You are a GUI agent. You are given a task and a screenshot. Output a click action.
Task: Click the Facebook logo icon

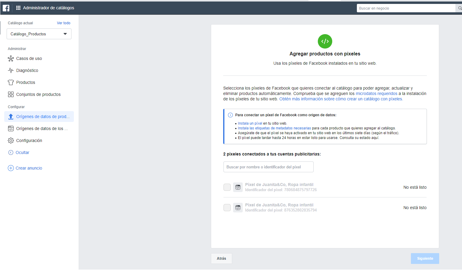coord(6,8)
